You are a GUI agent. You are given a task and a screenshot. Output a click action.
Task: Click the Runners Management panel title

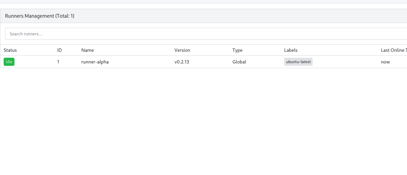coord(39,16)
